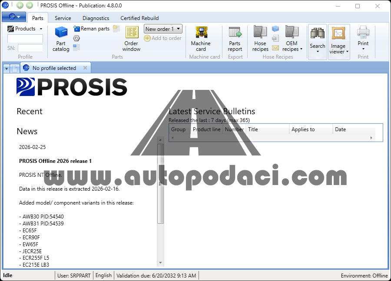This screenshot has height=281, width=391.
Task: Click the PROSIS title bar logo
Action: [x=5, y=5]
